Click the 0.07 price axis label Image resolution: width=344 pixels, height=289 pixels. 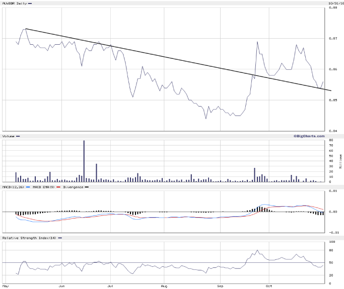(x=333, y=39)
